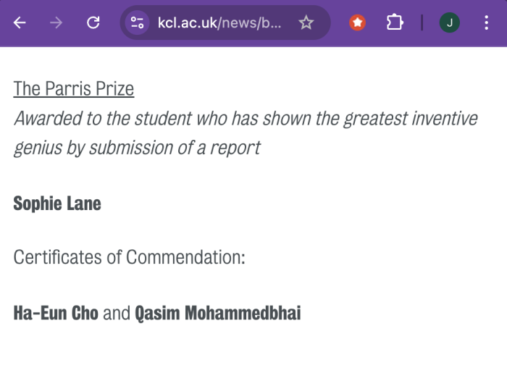The width and height of the screenshot is (507, 376).
Task: Open the Extensions puzzle icon
Action: [x=395, y=22]
